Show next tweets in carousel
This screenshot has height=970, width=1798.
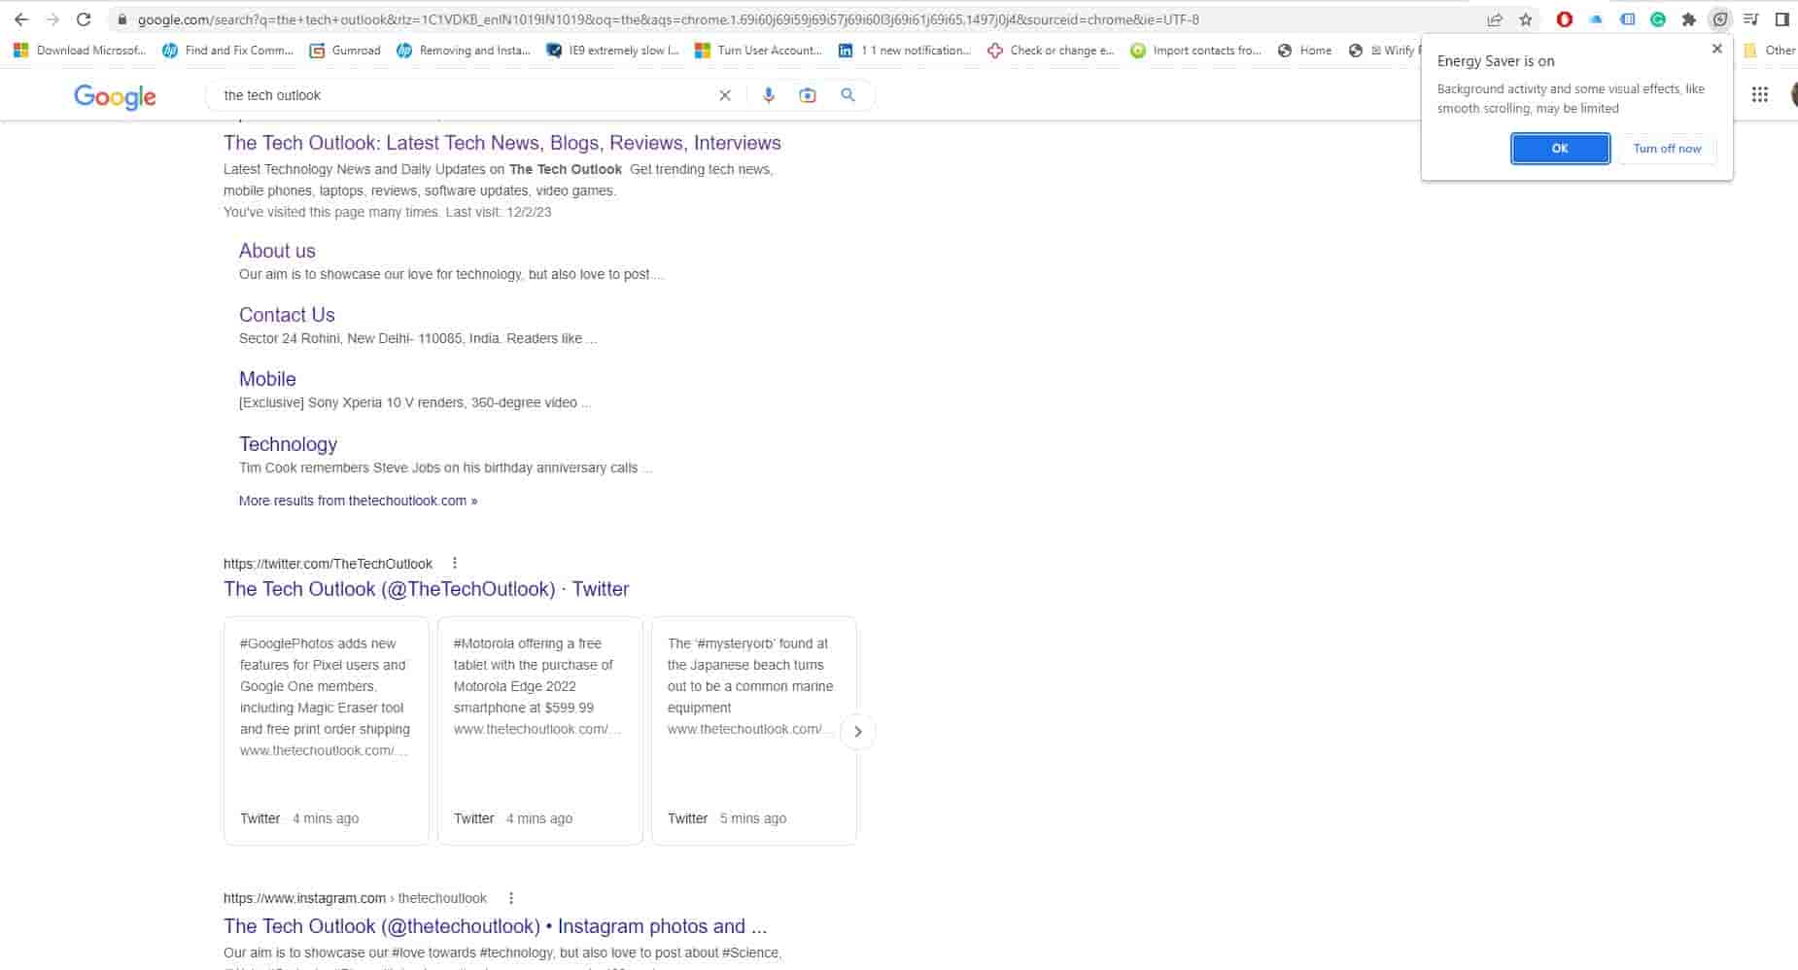pyautogui.click(x=857, y=732)
